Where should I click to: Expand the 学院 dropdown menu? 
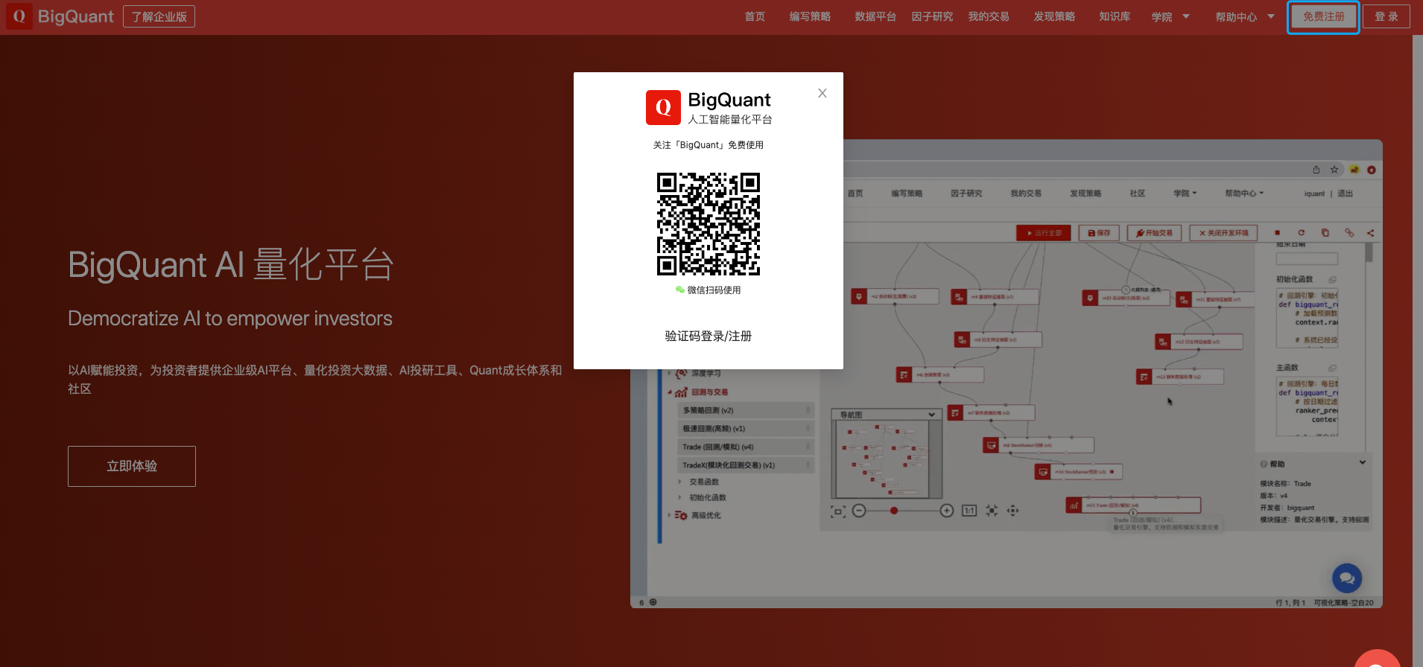(1170, 16)
